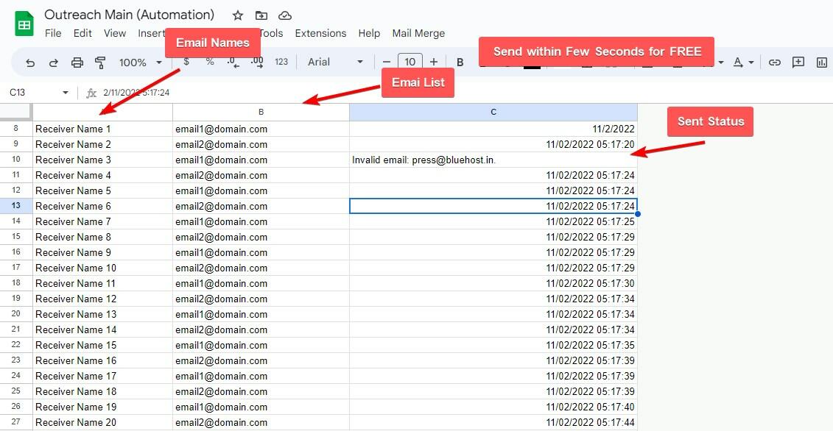833x431 pixels.
Task: Undo the last action
Action: pos(30,63)
